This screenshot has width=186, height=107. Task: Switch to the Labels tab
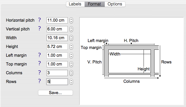[x=75, y=4]
